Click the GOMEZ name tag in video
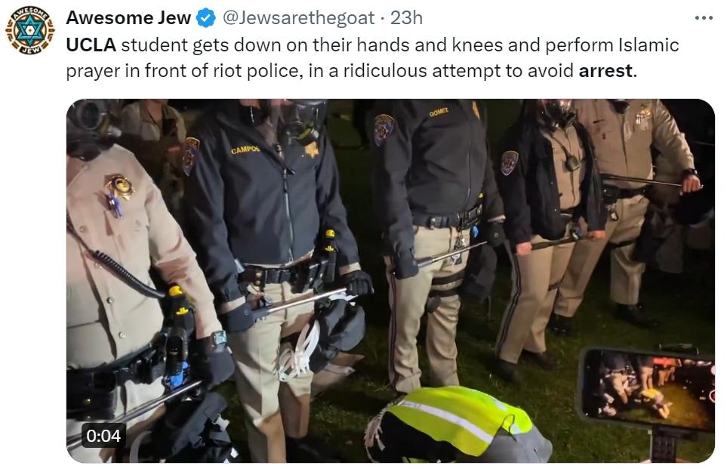Viewport: 727px width, 469px height. pyautogui.click(x=438, y=113)
